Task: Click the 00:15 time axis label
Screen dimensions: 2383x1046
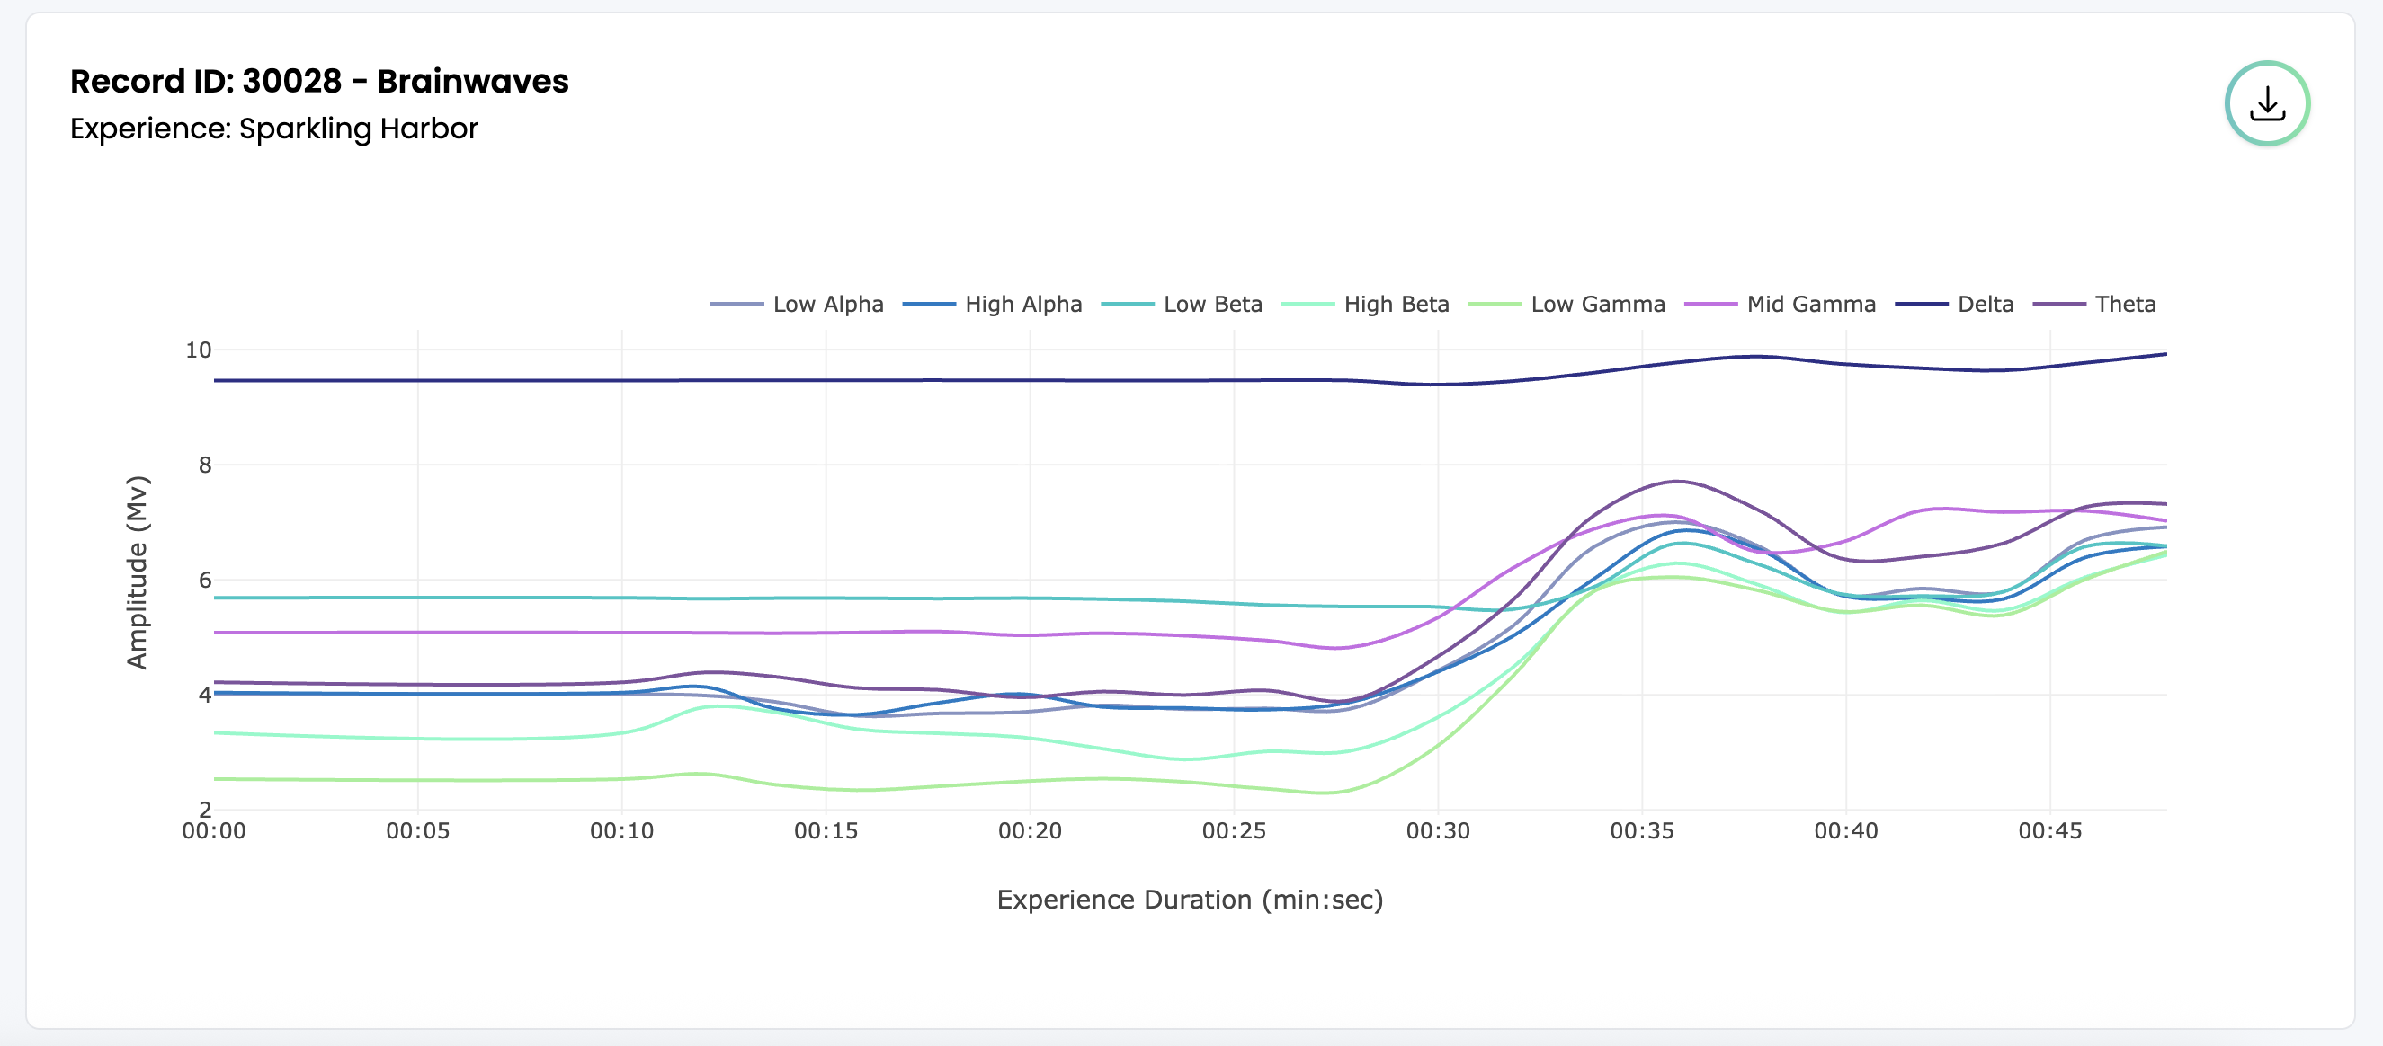Action: pos(826,830)
